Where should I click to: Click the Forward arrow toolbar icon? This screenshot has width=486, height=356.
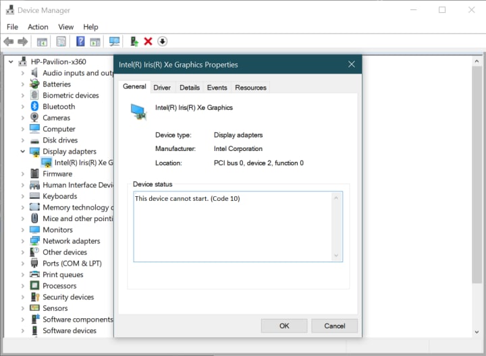23,41
